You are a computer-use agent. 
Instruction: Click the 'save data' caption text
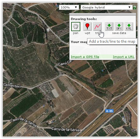click(x=119, y=33)
